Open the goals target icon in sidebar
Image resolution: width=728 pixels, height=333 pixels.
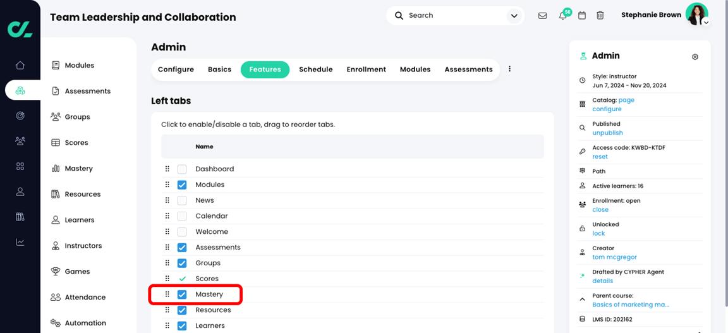tap(20, 116)
